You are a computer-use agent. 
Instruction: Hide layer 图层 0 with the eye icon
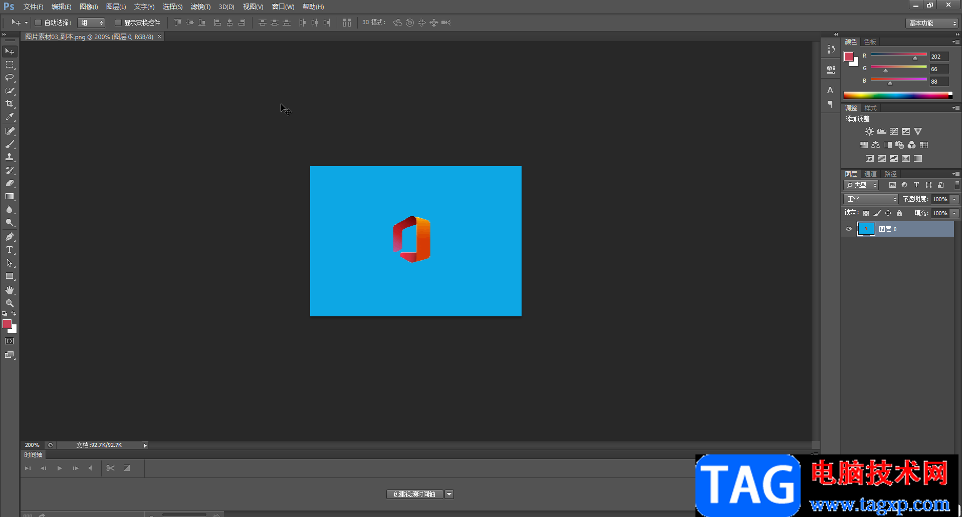coord(849,229)
